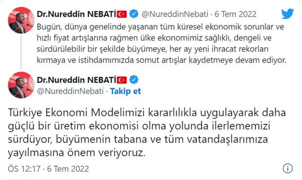The height and width of the screenshot is (180, 302).
Task: Click the top tweet's 6 Tem 2022 date
Action: (x=235, y=14)
